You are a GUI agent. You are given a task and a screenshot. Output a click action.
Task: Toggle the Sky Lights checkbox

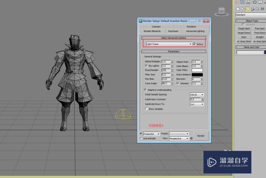(x=146, y=66)
